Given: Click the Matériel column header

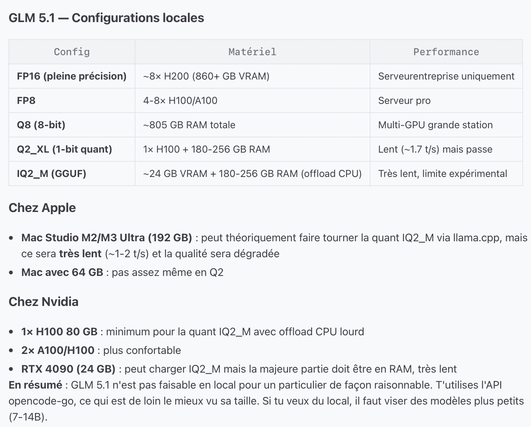Looking at the screenshot, I should pyautogui.click(x=253, y=52).
